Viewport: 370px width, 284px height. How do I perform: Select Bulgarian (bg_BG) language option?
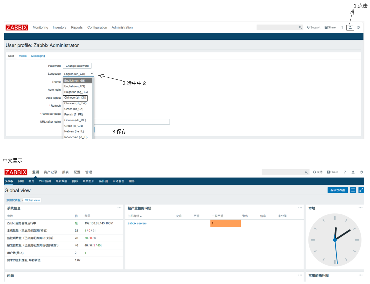[x=78, y=92]
